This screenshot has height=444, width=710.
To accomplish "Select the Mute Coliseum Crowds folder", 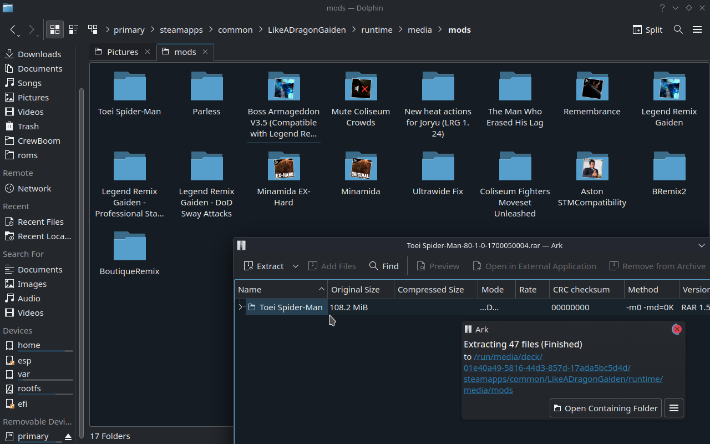I will pos(361,99).
